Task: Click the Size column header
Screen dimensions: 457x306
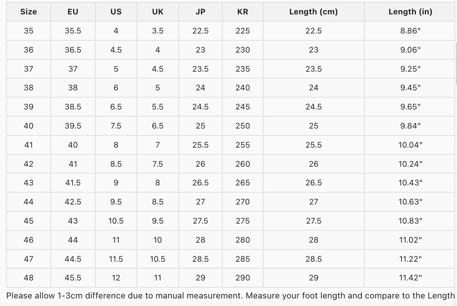Action: (28, 12)
